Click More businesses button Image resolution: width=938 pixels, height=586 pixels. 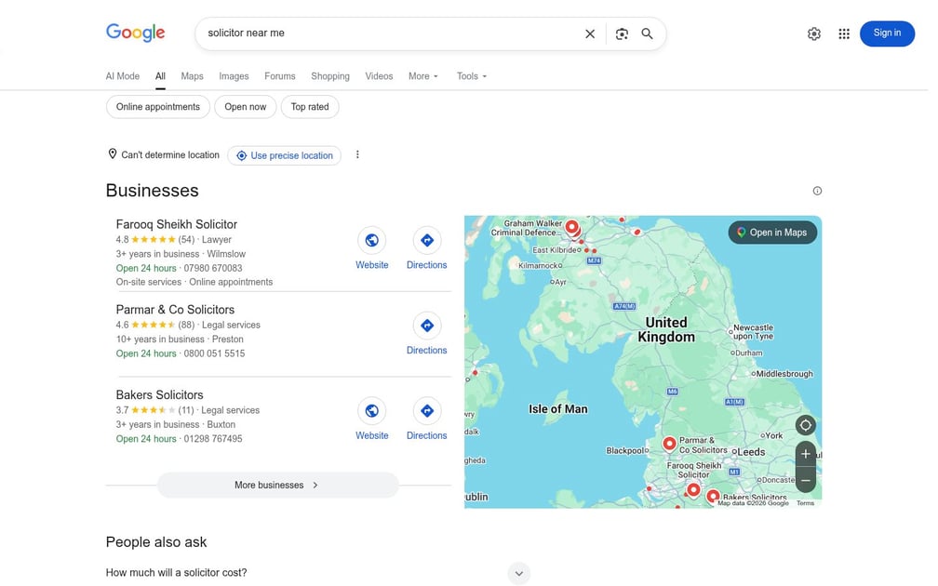tap(277, 485)
